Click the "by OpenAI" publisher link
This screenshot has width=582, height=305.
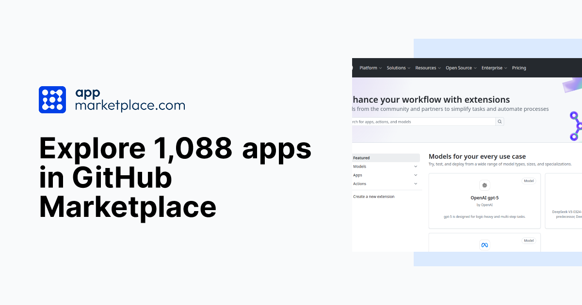484,204
